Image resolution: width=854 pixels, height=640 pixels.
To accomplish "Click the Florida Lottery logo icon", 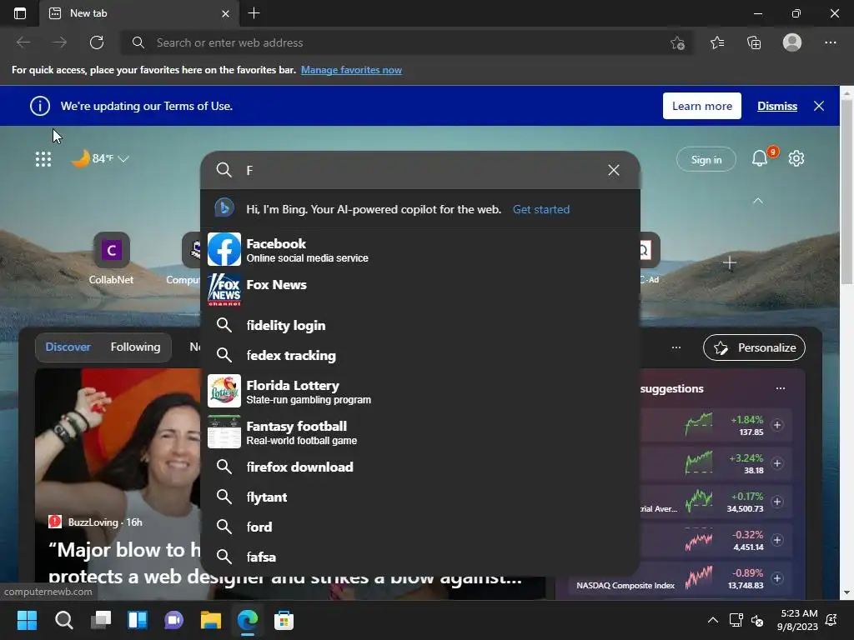I will point(224,391).
